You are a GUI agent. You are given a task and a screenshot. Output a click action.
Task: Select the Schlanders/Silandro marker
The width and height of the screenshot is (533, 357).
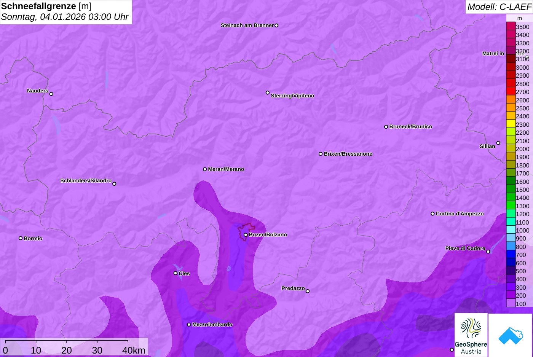(114, 184)
